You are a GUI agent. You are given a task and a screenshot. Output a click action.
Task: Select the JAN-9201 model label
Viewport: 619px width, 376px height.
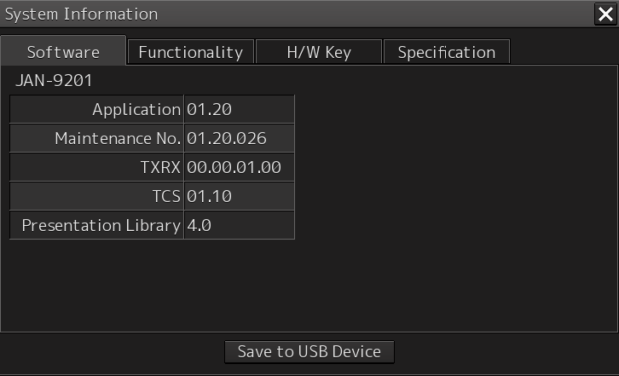[x=54, y=82]
